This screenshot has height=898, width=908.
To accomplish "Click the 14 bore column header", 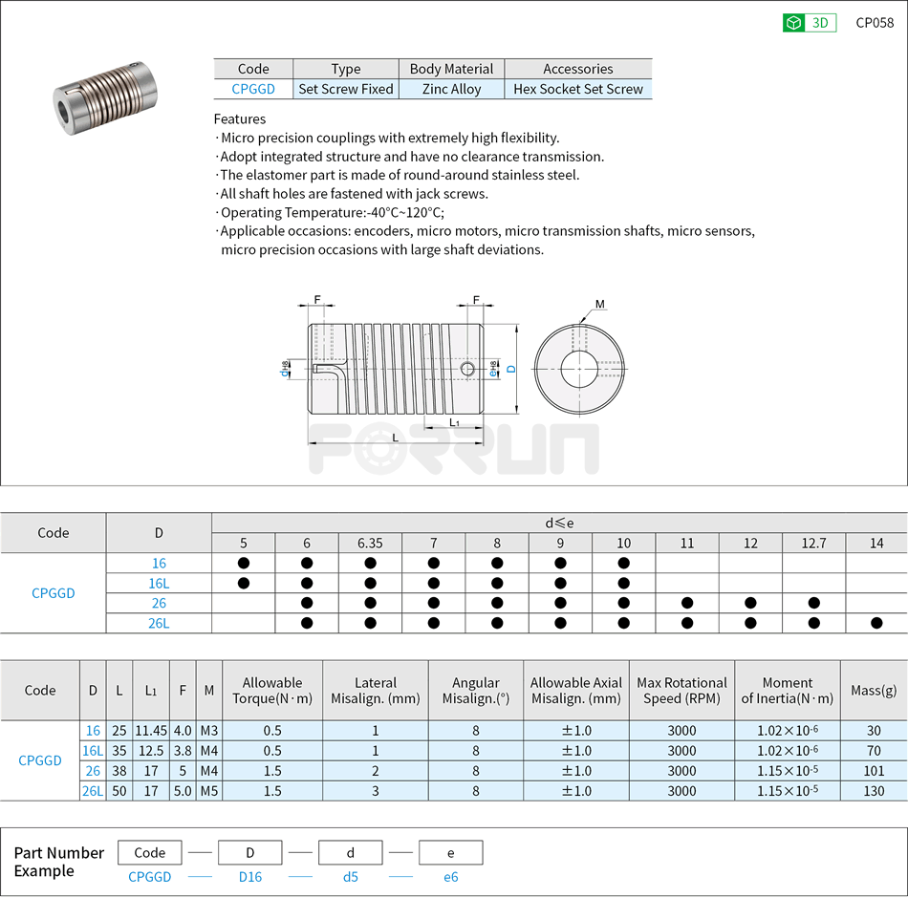I will tap(876, 543).
